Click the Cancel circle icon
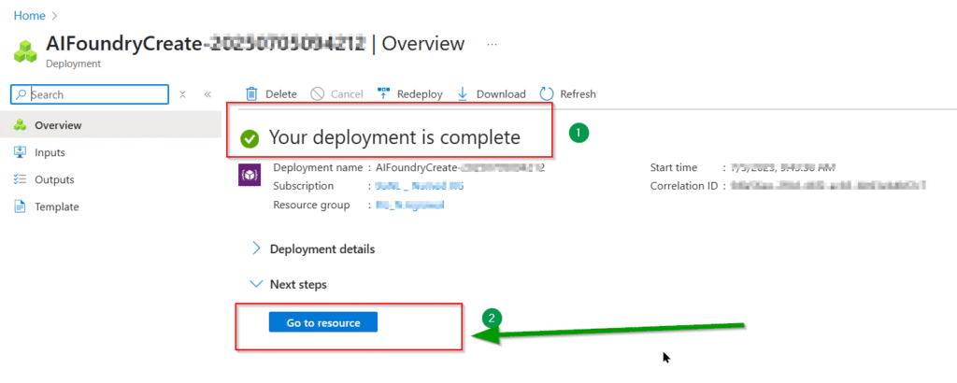 click(318, 94)
